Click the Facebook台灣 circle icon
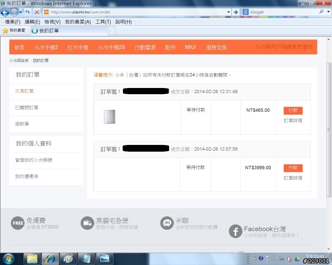The image size is (332, 265). [x=236, y=231]
